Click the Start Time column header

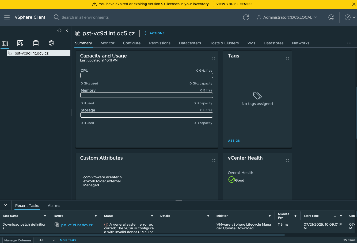tap(311, 216)
